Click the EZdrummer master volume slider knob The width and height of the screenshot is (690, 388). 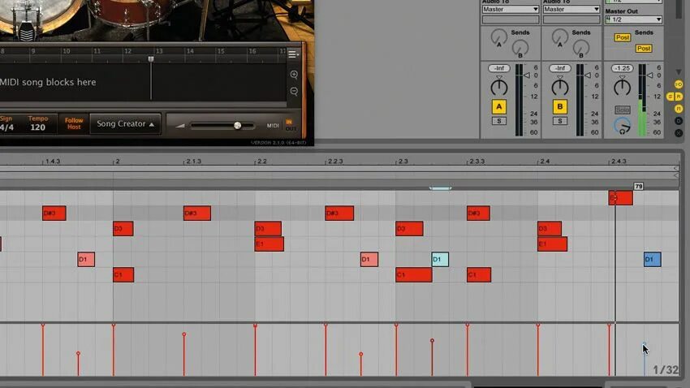tap(237, 125)
